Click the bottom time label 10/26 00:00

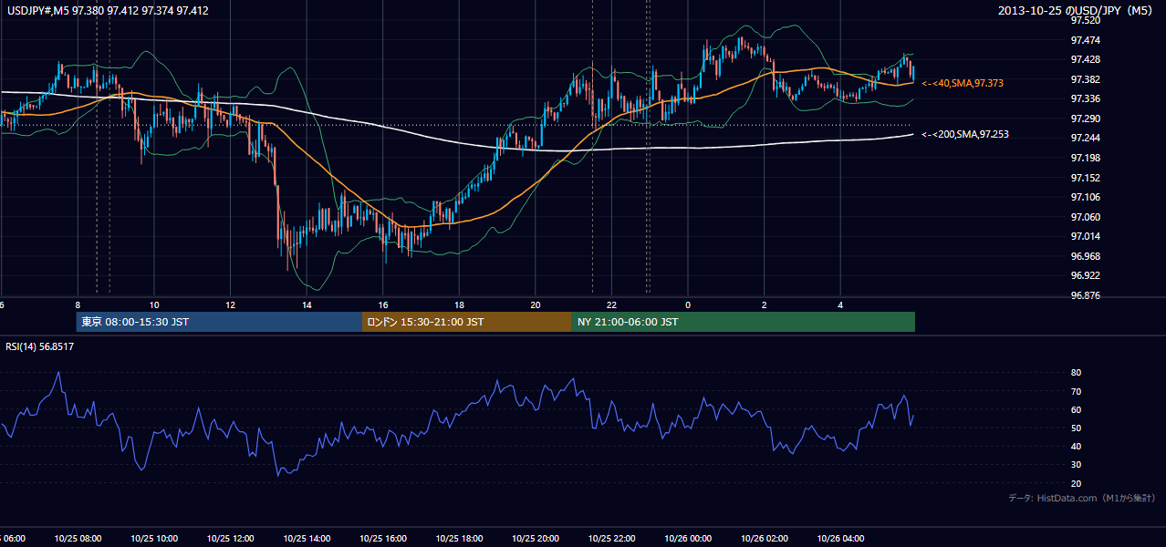click(x=688, y=538)
